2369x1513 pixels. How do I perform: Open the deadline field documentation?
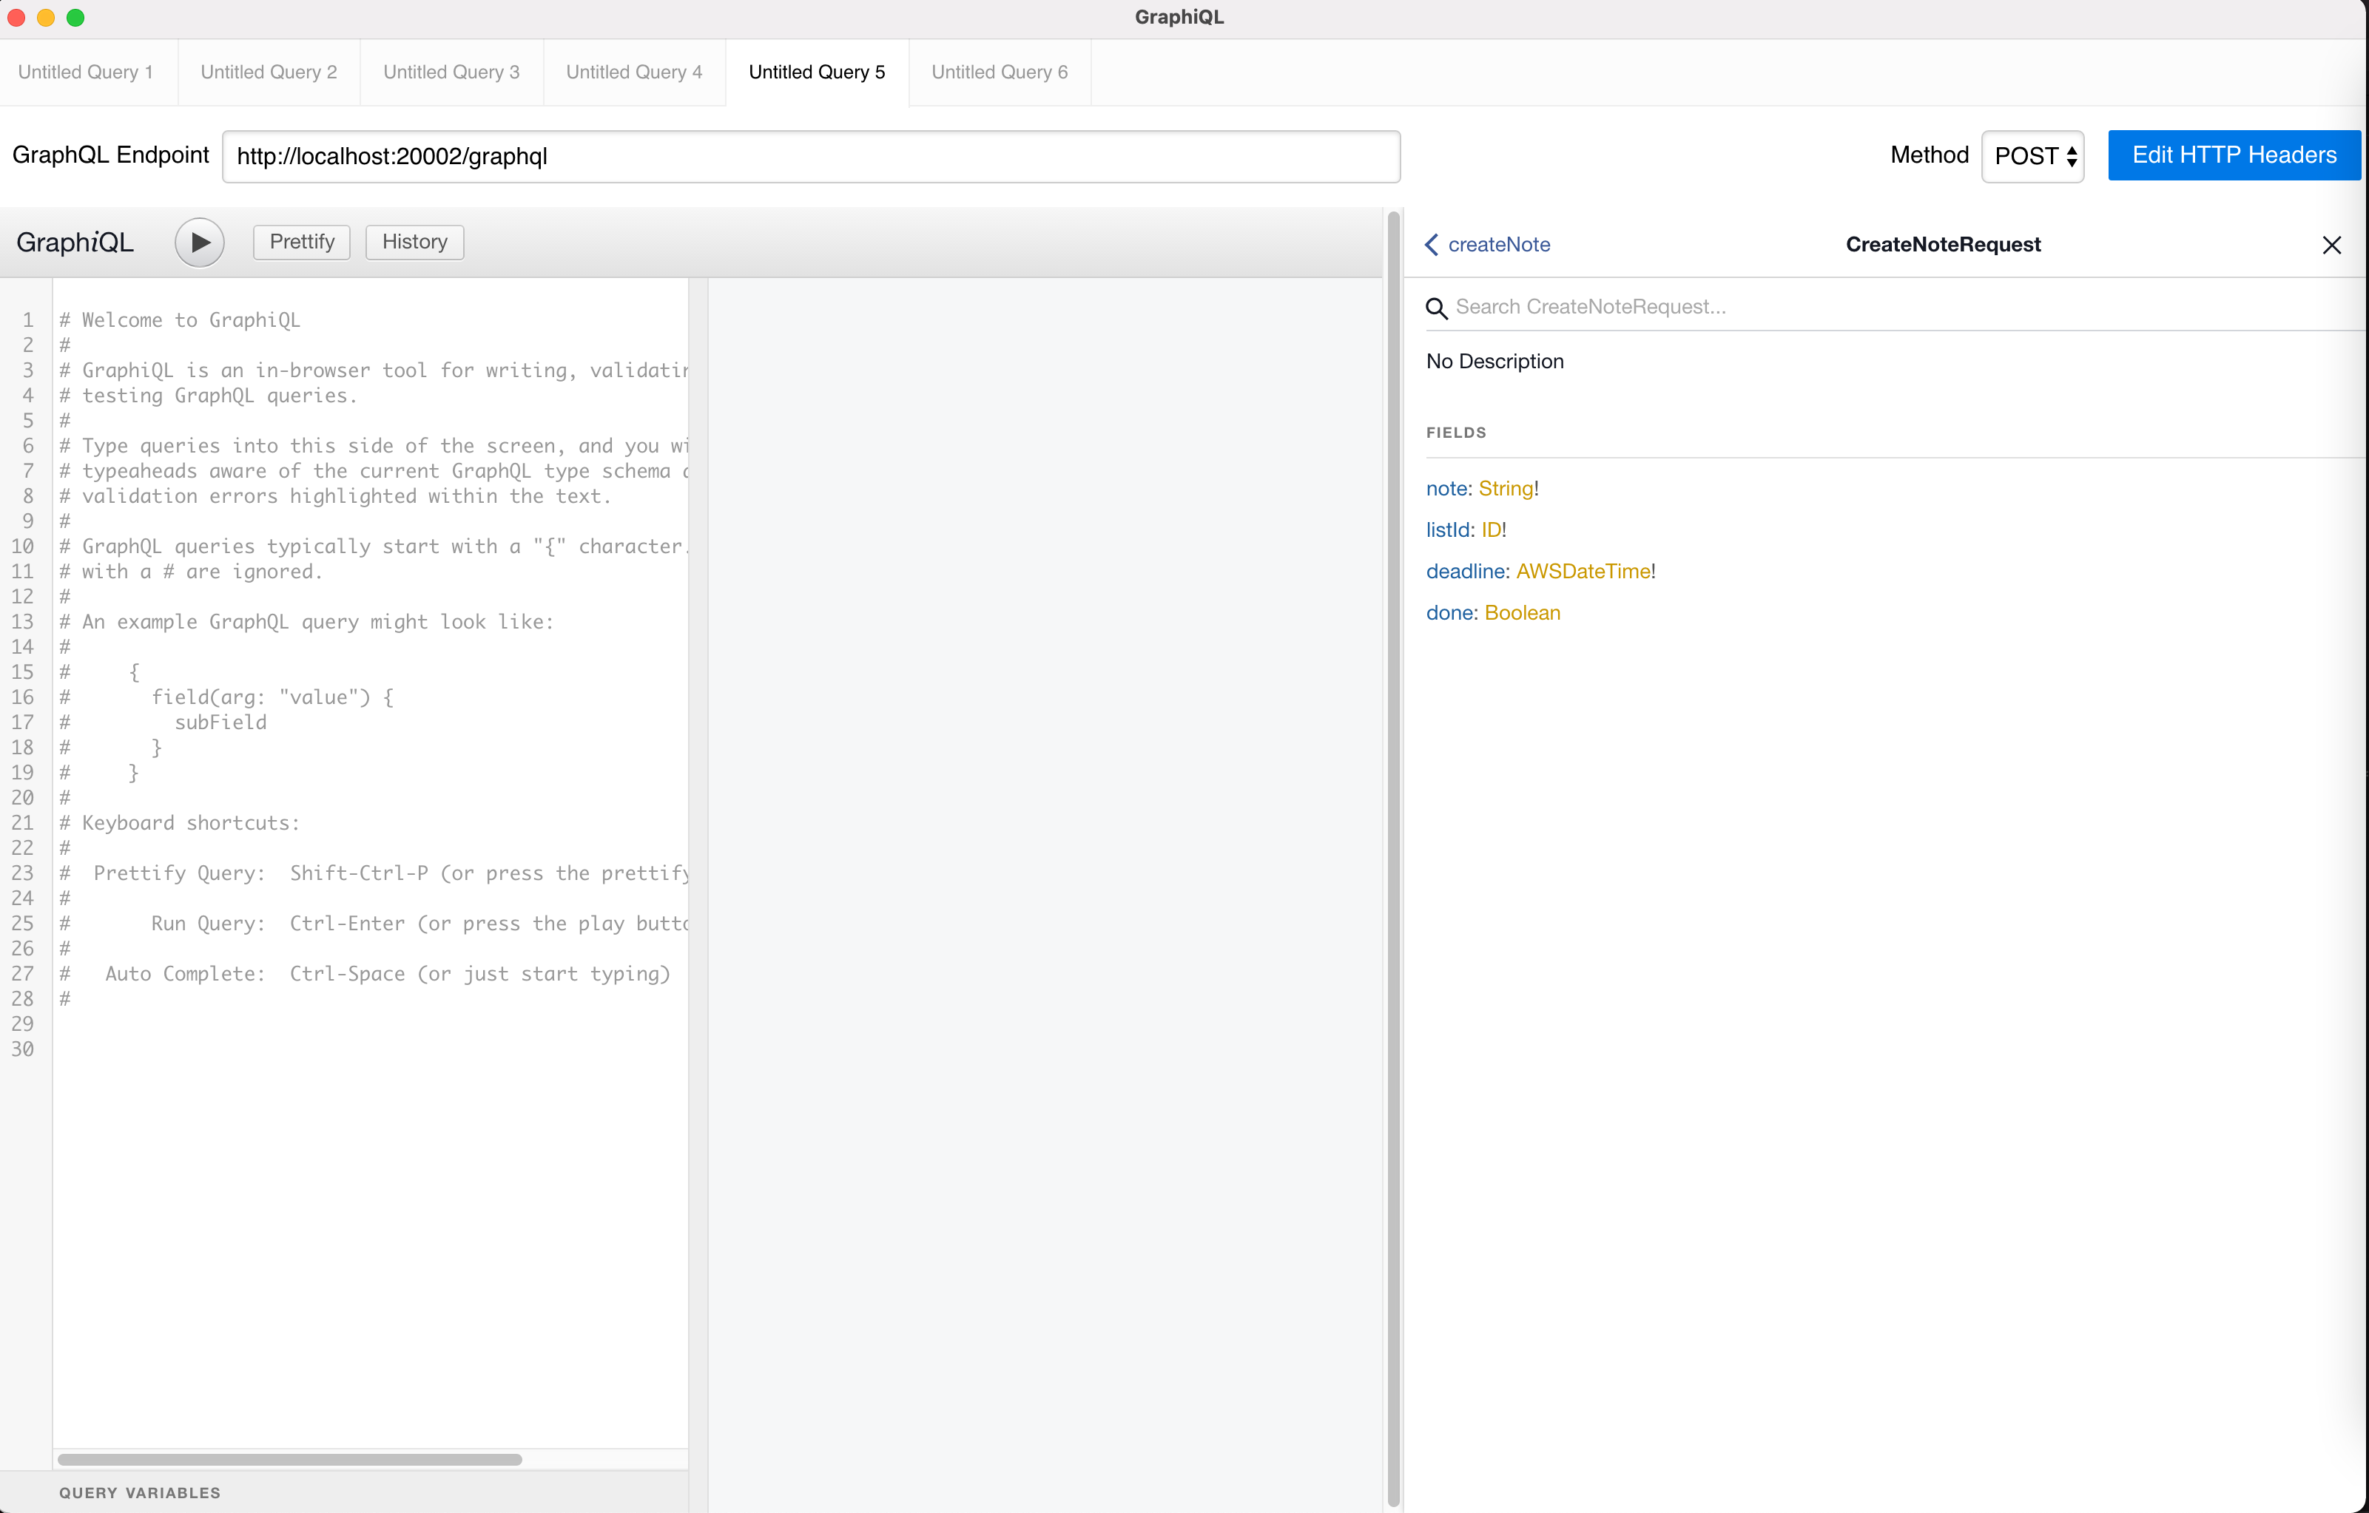(x=1465, y=571)
